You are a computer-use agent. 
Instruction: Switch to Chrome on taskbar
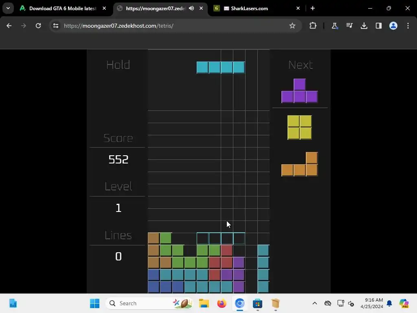239,303
